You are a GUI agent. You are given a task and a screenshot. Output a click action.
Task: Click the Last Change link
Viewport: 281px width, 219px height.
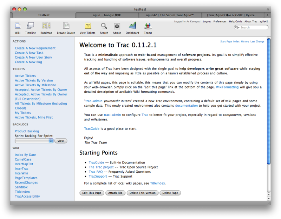pyautogui.click(x=257, y=41)
